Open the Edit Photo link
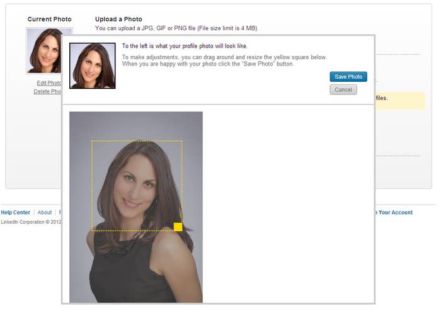This screenshot has width=441, height=313. tap(49, 83)
